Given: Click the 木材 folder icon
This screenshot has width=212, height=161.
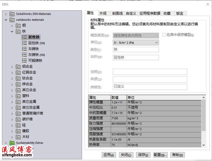Looking at the screenshot, I should click(18, 137).
